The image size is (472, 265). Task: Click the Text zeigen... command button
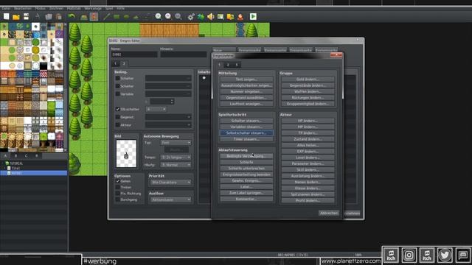tap(246, 79)
